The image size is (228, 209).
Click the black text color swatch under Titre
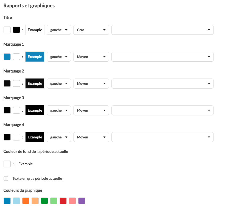point(16,30)
